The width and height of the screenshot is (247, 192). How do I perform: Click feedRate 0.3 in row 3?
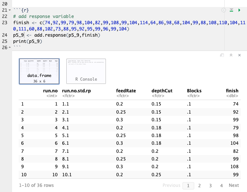coord(119,120)
